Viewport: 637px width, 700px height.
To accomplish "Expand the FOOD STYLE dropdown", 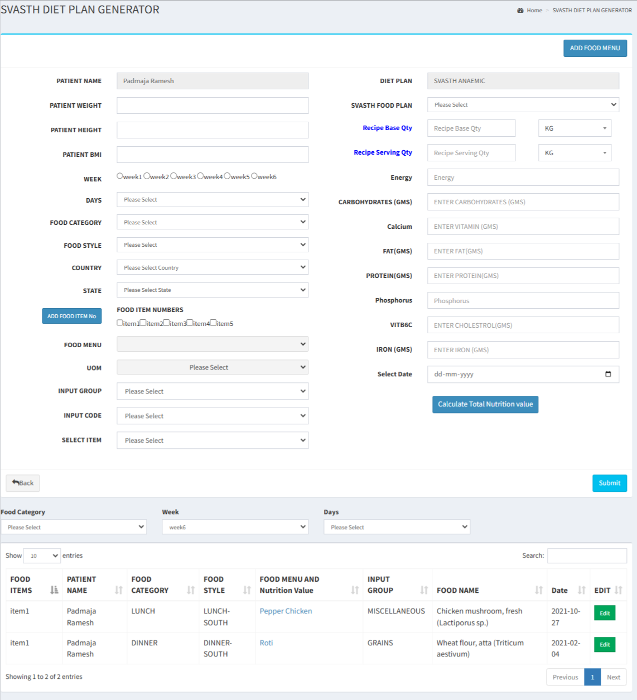I will 213,244.
